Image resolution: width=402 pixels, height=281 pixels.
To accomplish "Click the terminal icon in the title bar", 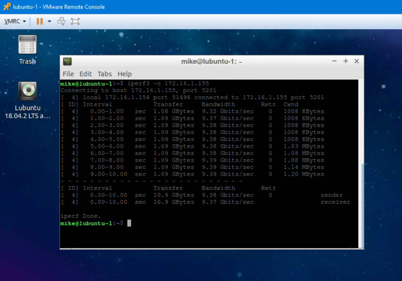I will click(x=68, y=61).
